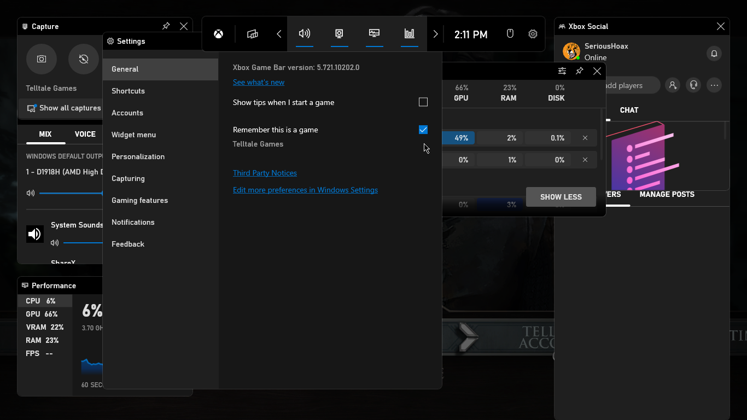Click the headset party icon in Xbox Social
This screenshot has width=747, height=420.
(693, 85)
